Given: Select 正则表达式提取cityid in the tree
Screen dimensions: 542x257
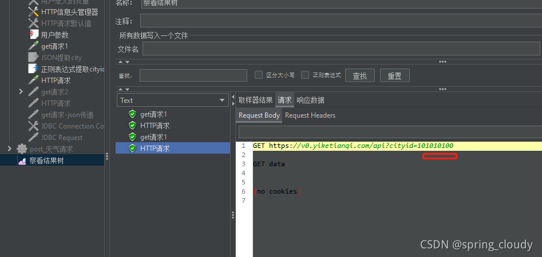Looking at the screenshot, I should click(73, 69).
